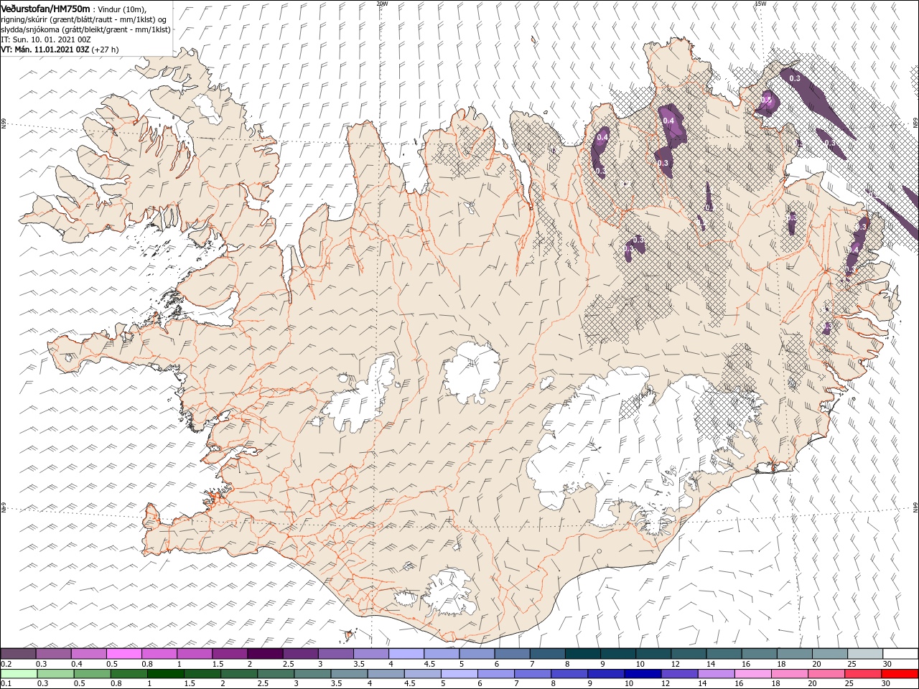The width and height of the screenshot is (919, 689).
Task: Click the 'rigning/skúrir (grænt/blátt/rautt' legend text line
Action: click(84, 19)
